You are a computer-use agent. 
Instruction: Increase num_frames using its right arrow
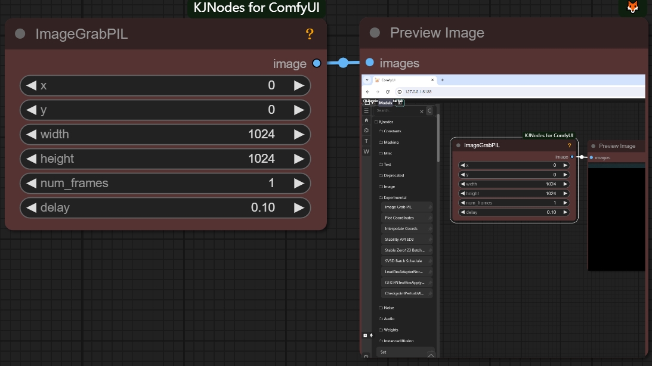[299, 183]
